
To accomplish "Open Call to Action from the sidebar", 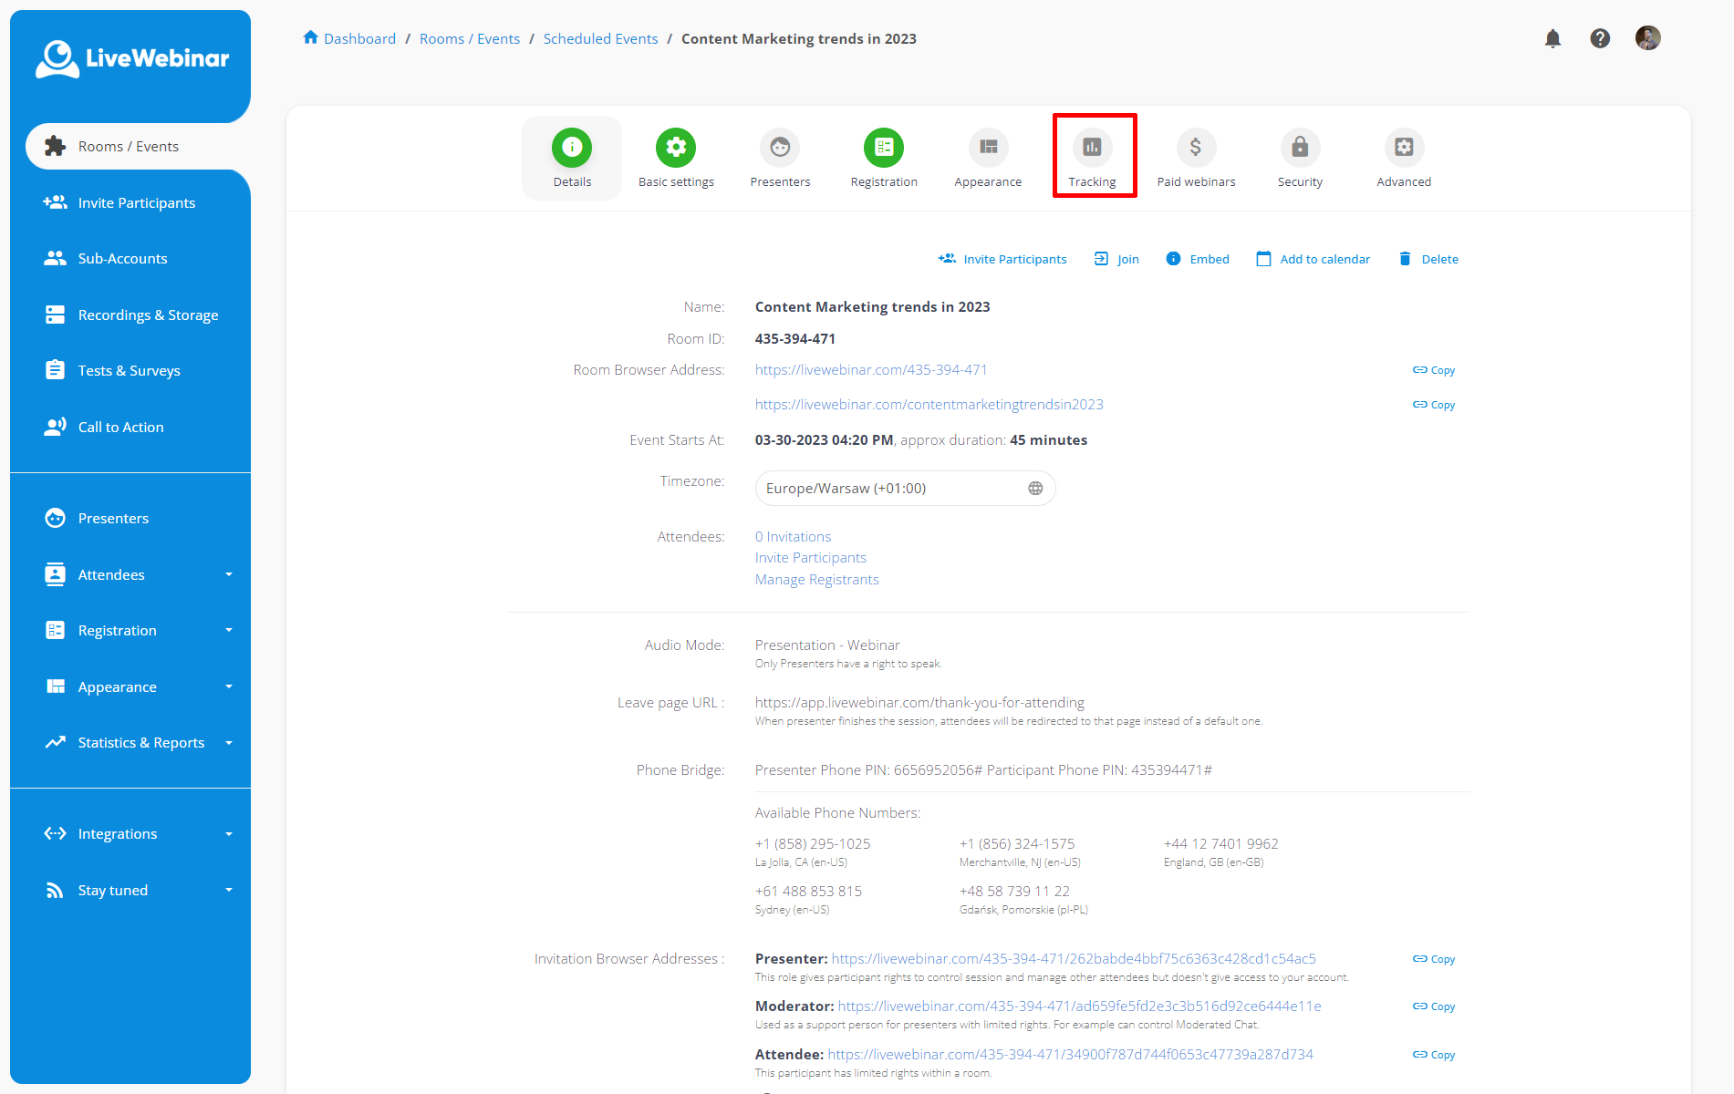I will click(120, 426).
